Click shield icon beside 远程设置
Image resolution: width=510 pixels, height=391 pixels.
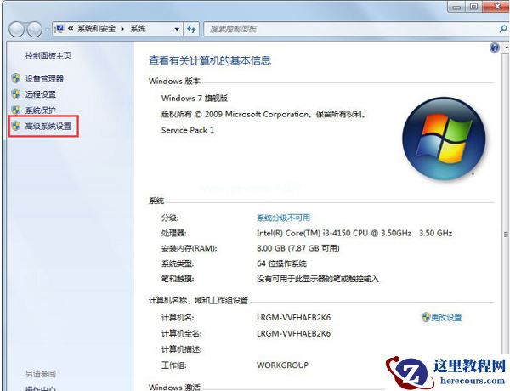pyautogui.click(x=15, y=94)
